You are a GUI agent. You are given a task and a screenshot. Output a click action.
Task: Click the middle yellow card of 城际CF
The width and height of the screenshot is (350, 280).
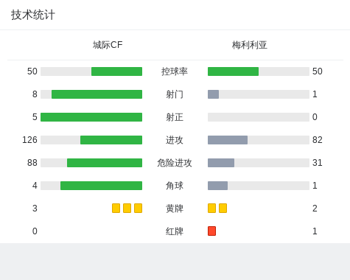click(127, 209)
